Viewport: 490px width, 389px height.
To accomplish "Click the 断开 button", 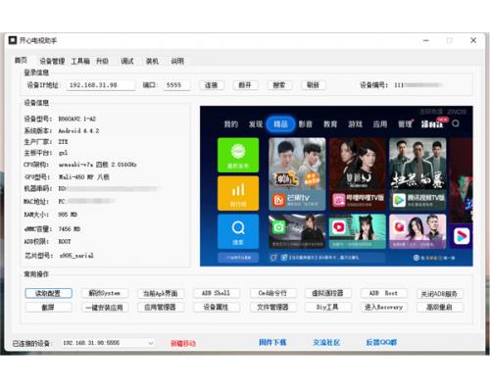I will click(x=245, y=85).
